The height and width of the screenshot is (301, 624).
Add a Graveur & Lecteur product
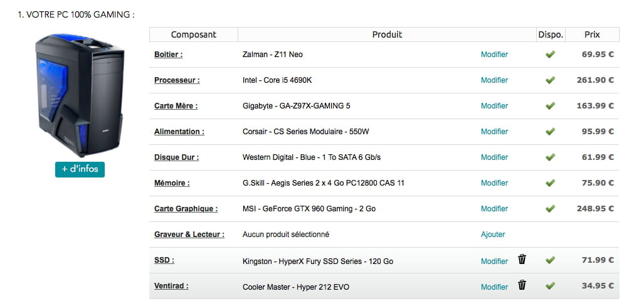[493, 235]
